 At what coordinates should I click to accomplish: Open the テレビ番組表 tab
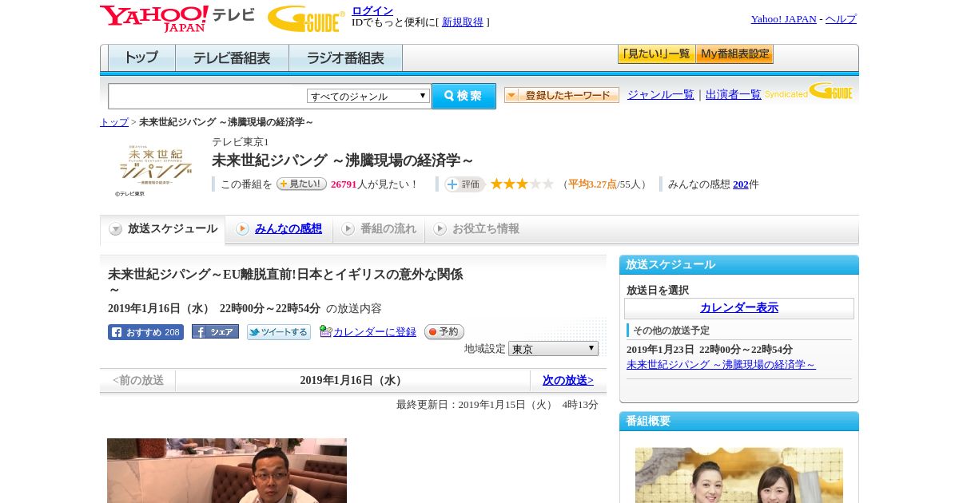point(232,58)
